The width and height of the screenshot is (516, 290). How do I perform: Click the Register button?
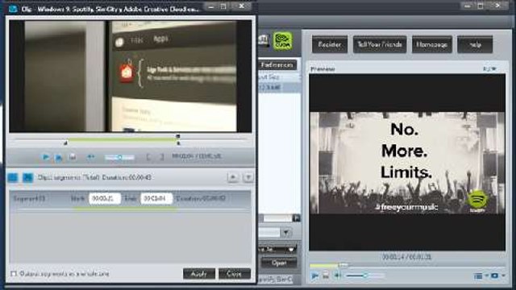tap(330, 44)
